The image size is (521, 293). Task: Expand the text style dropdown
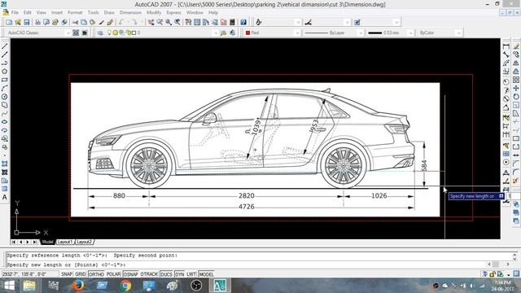pos(298,22)
